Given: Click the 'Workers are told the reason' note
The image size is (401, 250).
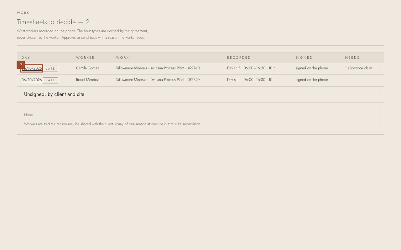Looking at the screenshot, I should click(112, 124).
